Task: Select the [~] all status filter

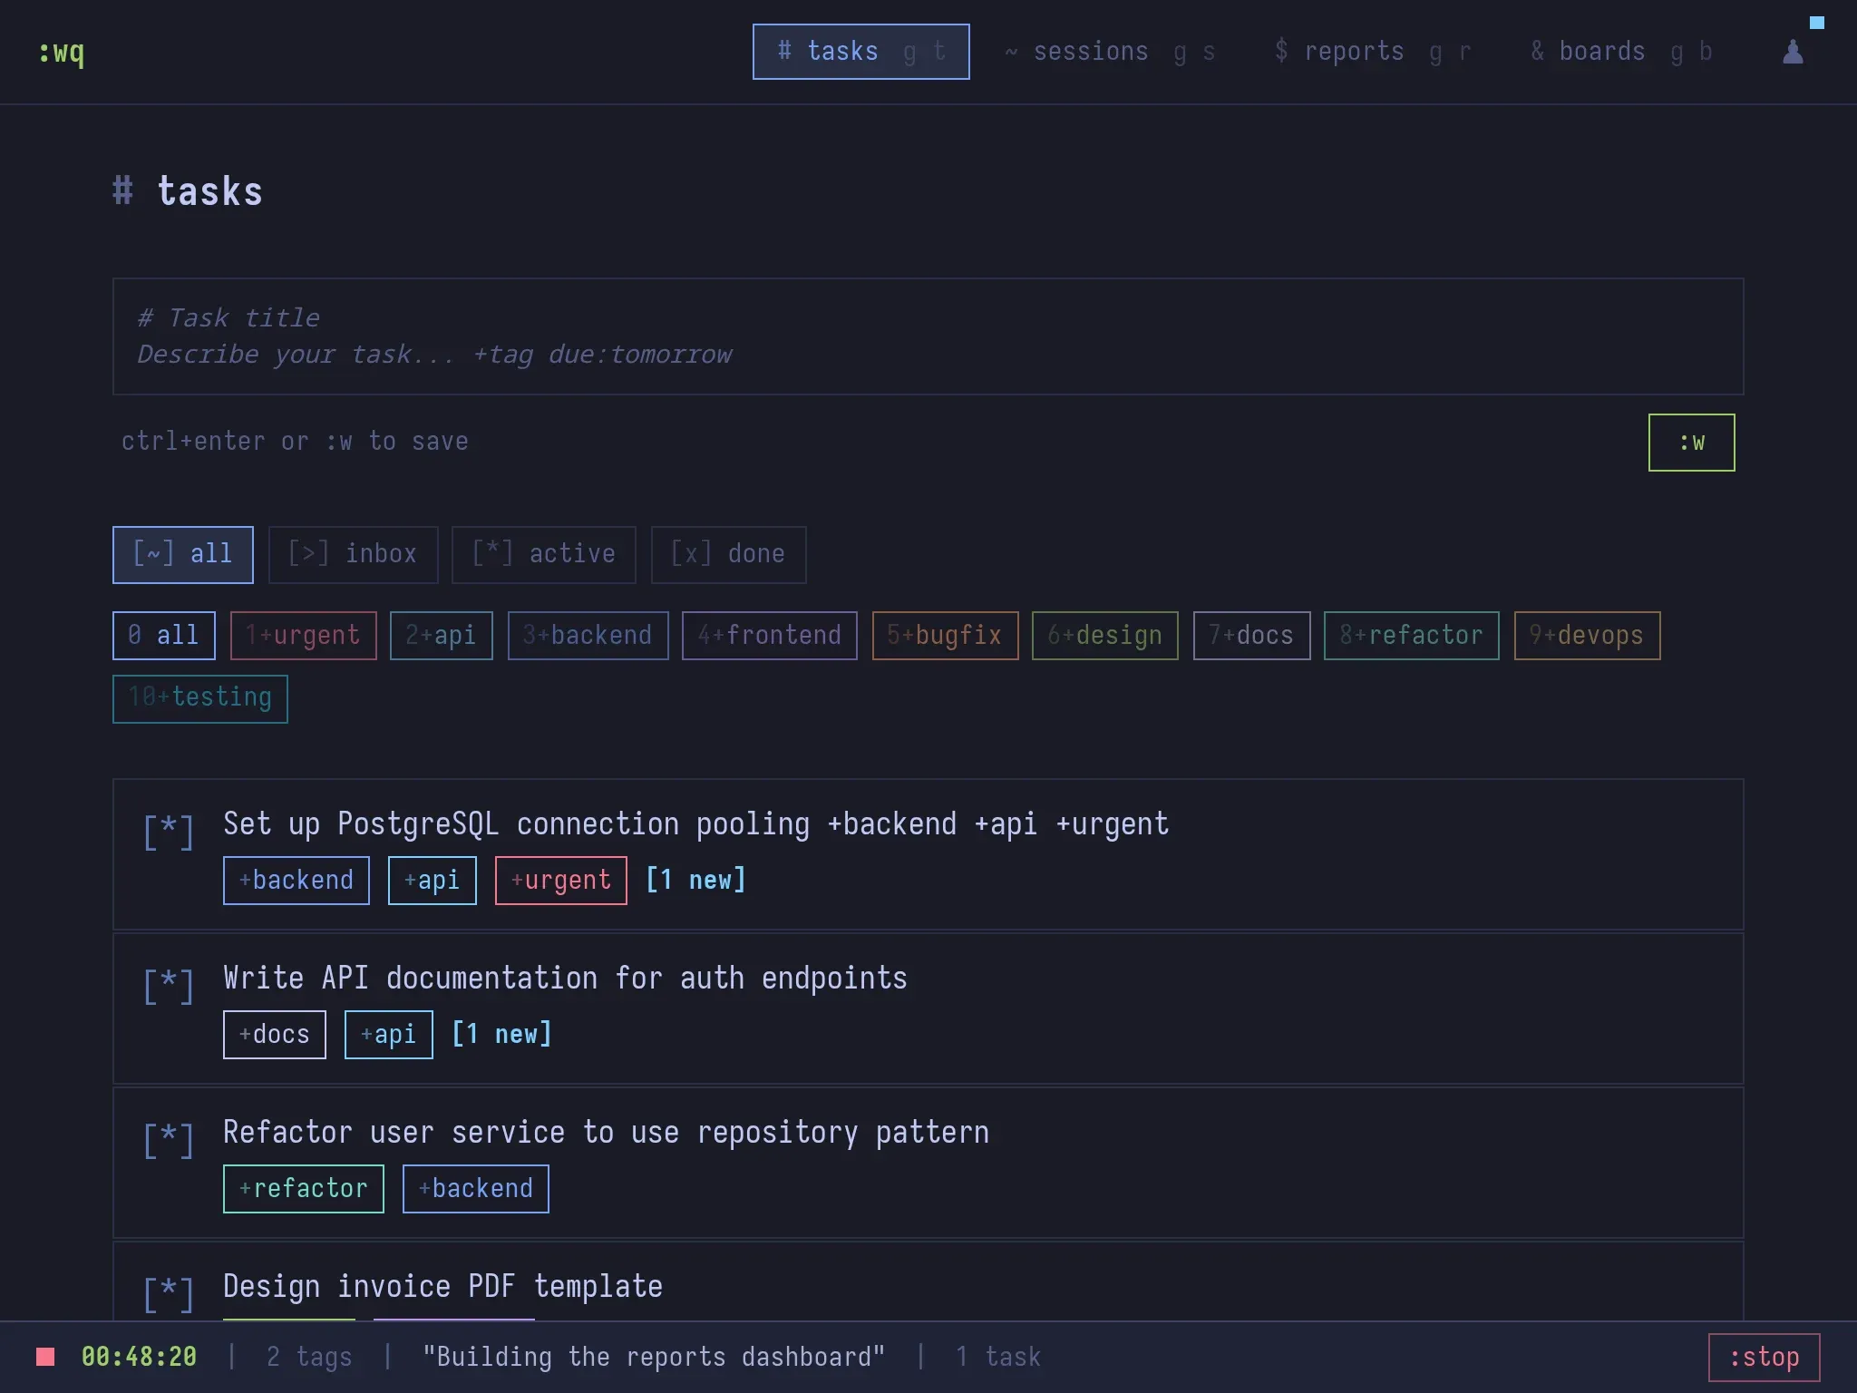Action: 183,554
